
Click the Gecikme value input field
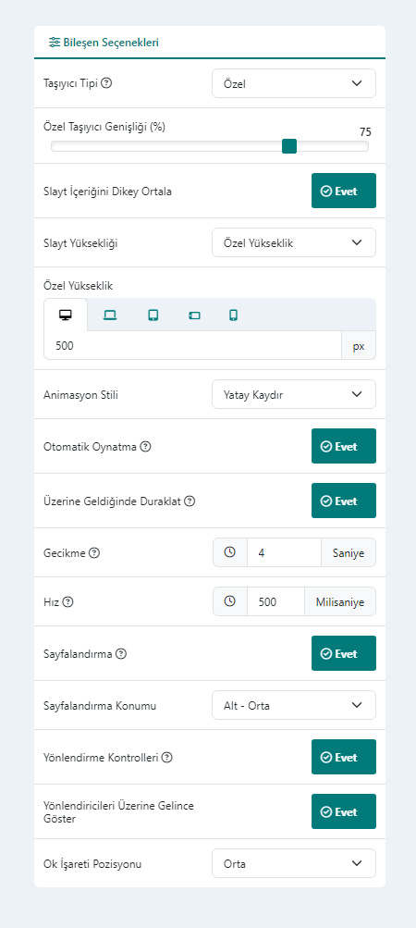pyautogui.click(x=284, y=552)
